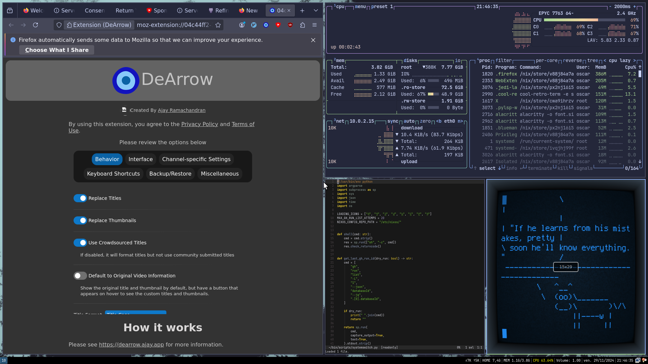648x364 pixels.
Task: Click the network monitor tray icon
Action: [638, 360]
